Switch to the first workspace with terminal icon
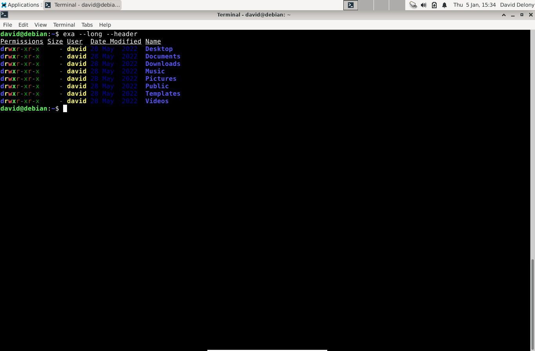 (x=351, y=5)
